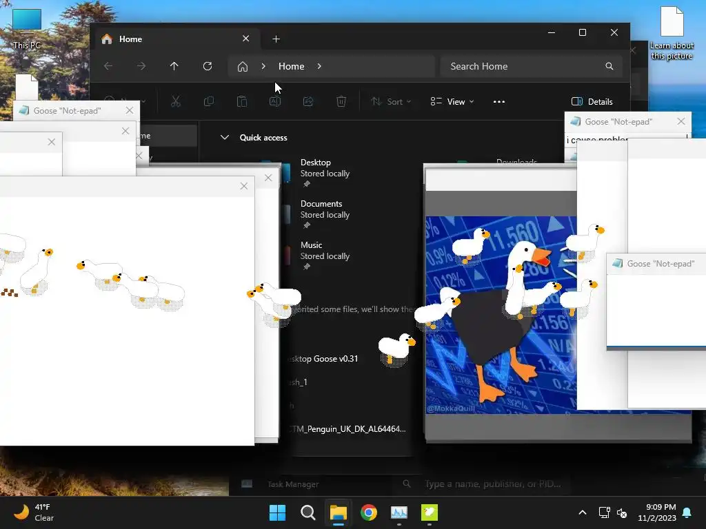
Task: Click the green goose app taskbar icon
Action: click(x=429, y=512)
